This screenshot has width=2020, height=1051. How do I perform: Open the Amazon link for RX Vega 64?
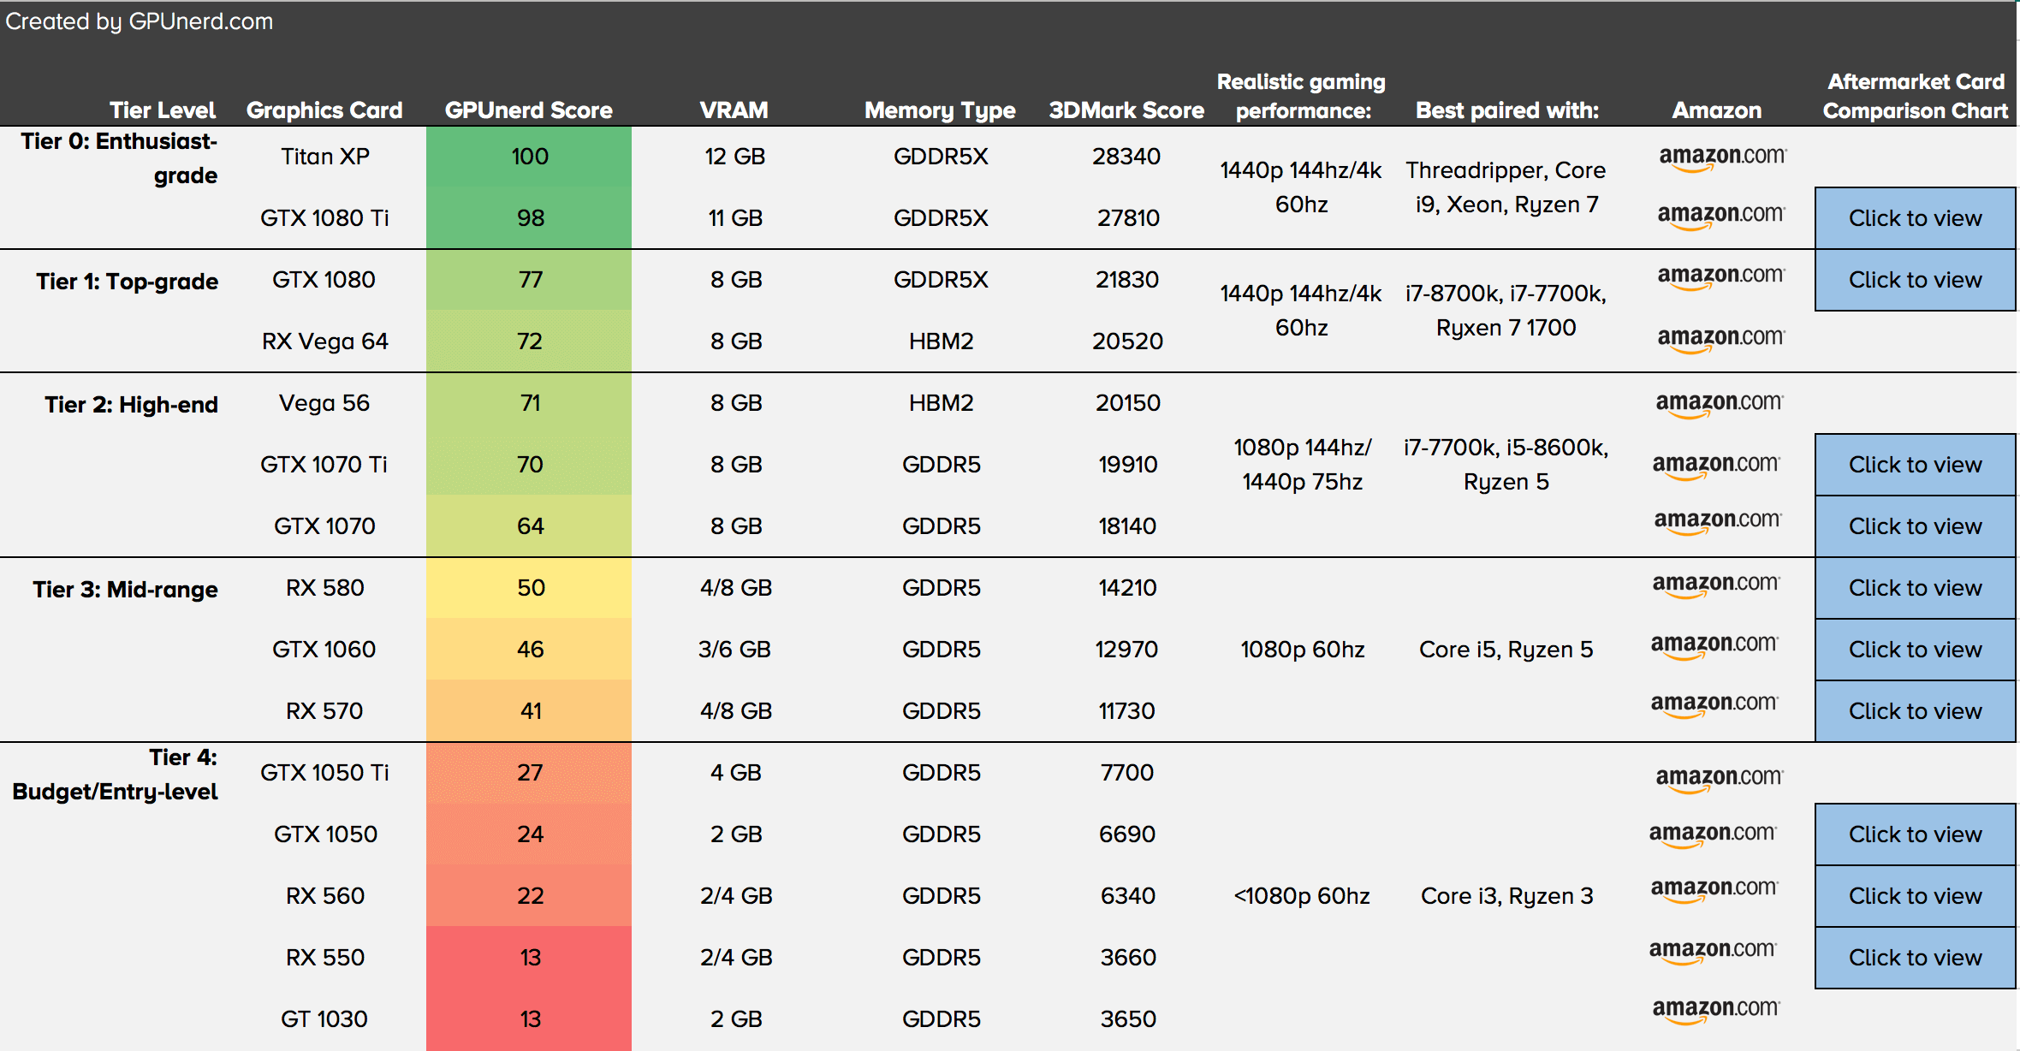click(1720, 338)
